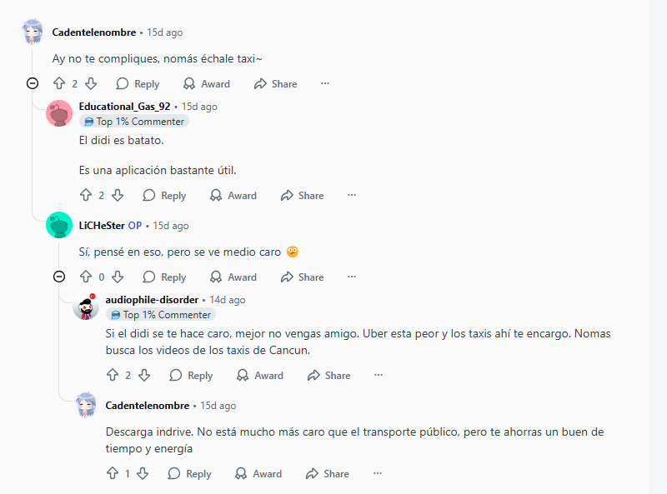Click audiophile-disorder's profile avatar

(x=86, y=307)
